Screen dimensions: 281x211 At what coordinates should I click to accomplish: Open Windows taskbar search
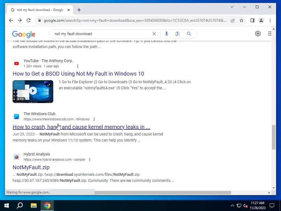(20, 206)
